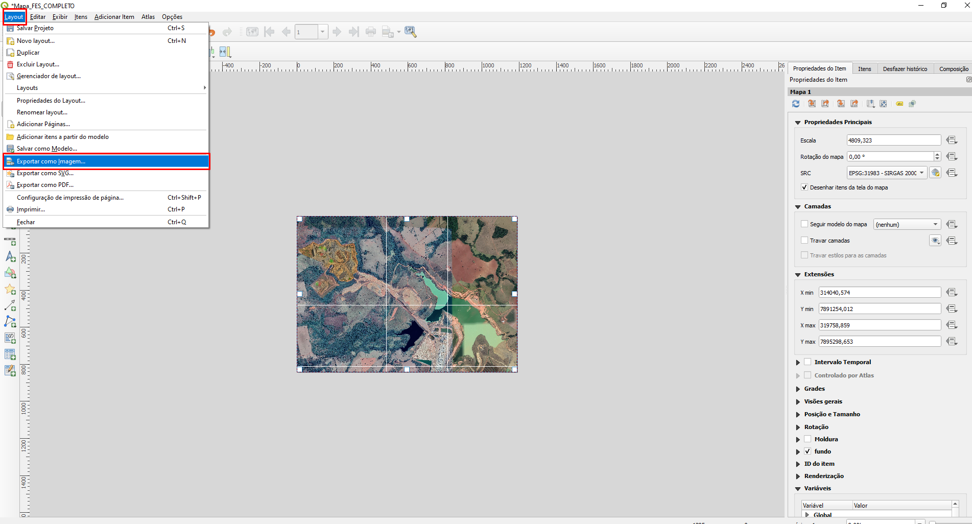Image resolution: width=972 pixels, height=524 pixels.
Task: Open atlas page number dropdown
Action: click(322, 32)
